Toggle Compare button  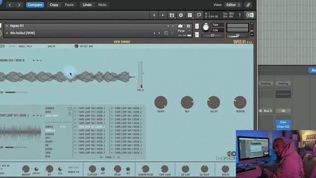pos(35,5)
